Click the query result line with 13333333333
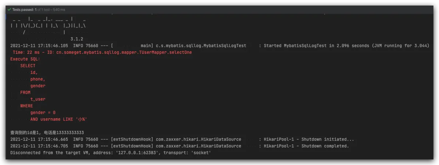 pos(47,132)
